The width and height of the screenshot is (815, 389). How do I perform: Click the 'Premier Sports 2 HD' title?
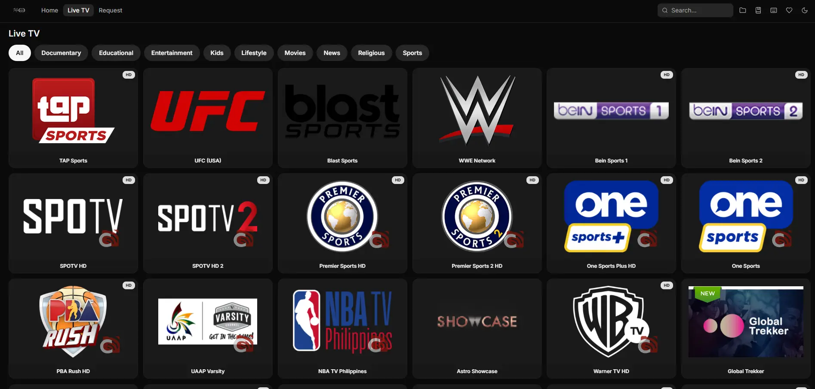point(477,266)
